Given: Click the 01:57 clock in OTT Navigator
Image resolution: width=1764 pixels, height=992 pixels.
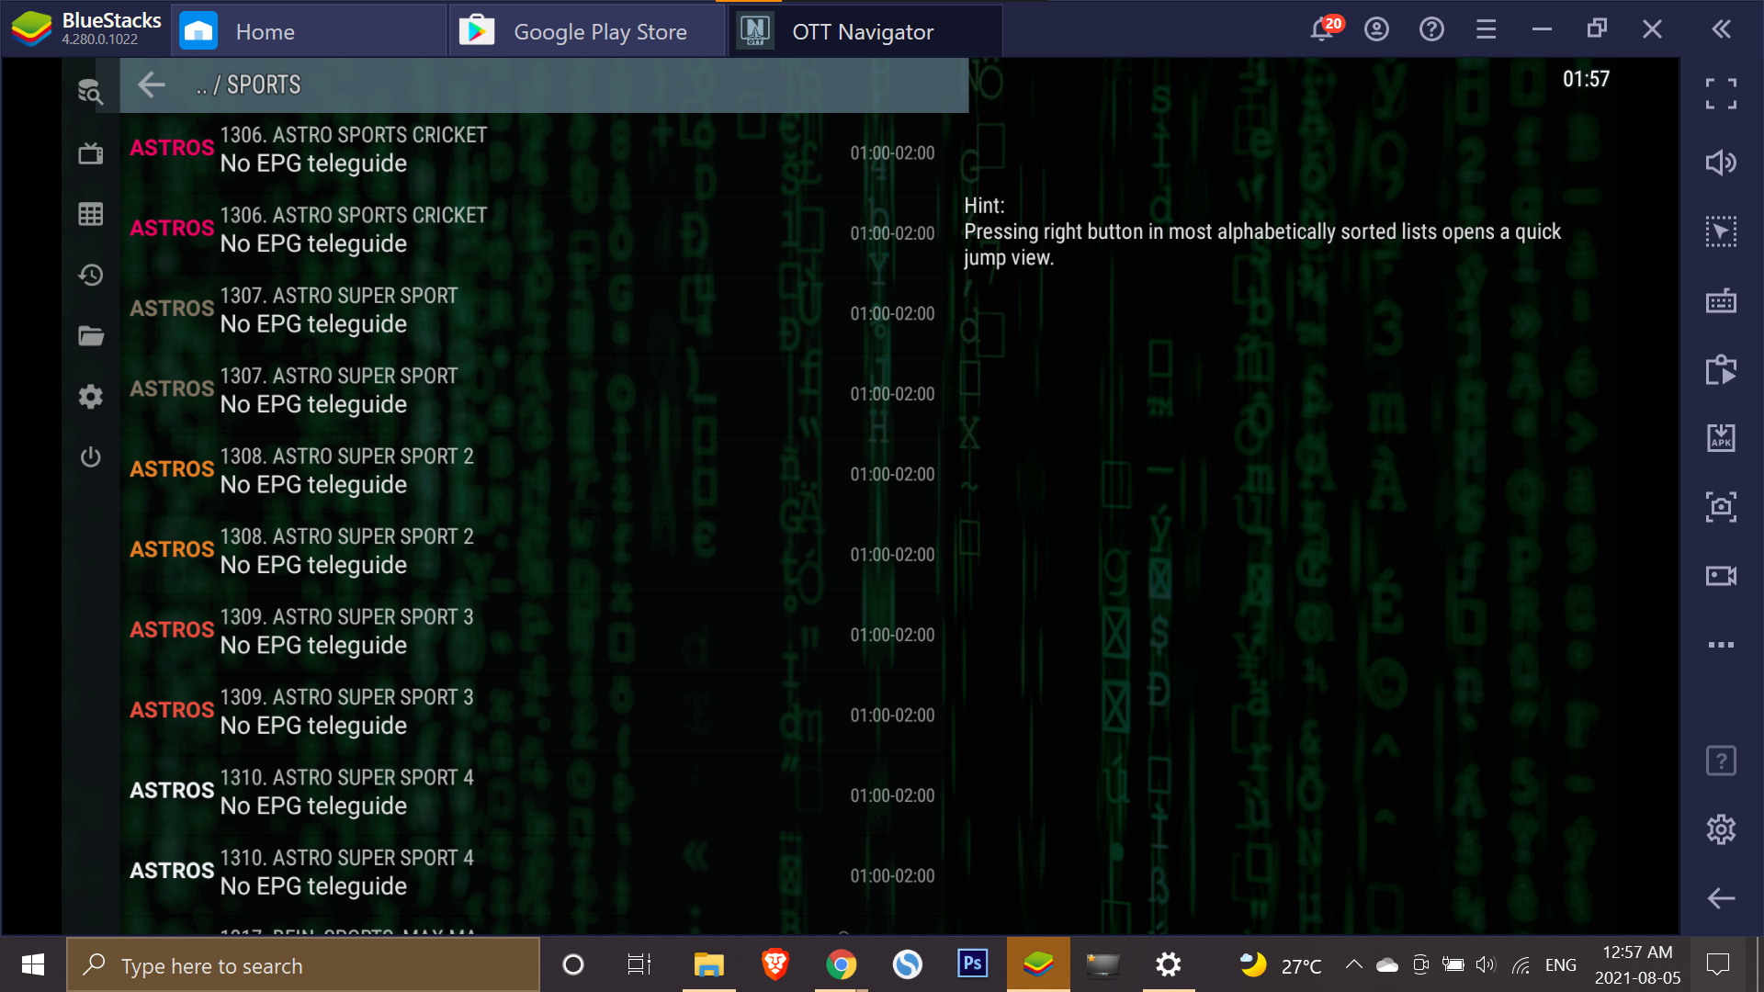Looking at the screenshot, I should [x=1586, y=79].
